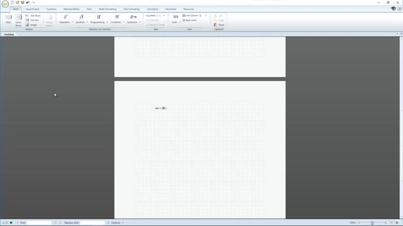Switch to the Text Formatting ribbon tab
Image resolution: width=403 pixels, height=226 pixels.
pos(132,9)
